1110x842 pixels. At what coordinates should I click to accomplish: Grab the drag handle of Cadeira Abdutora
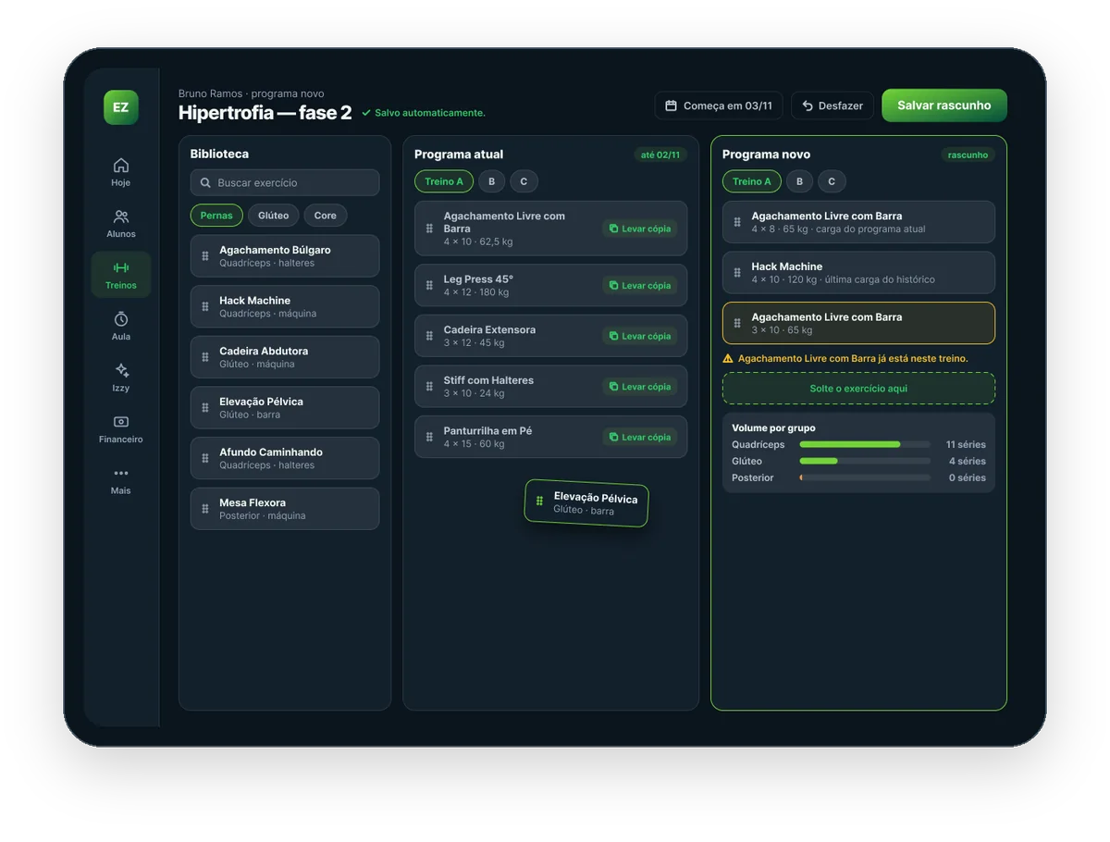pos(205,357)
